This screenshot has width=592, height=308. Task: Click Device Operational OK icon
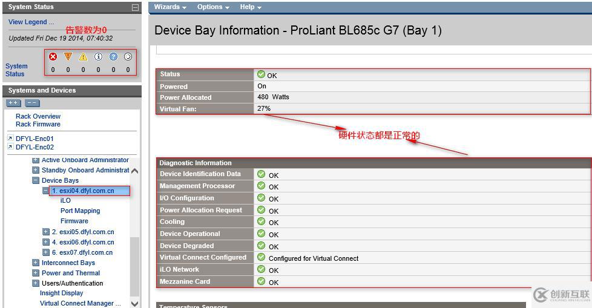[x=261, y=234]
